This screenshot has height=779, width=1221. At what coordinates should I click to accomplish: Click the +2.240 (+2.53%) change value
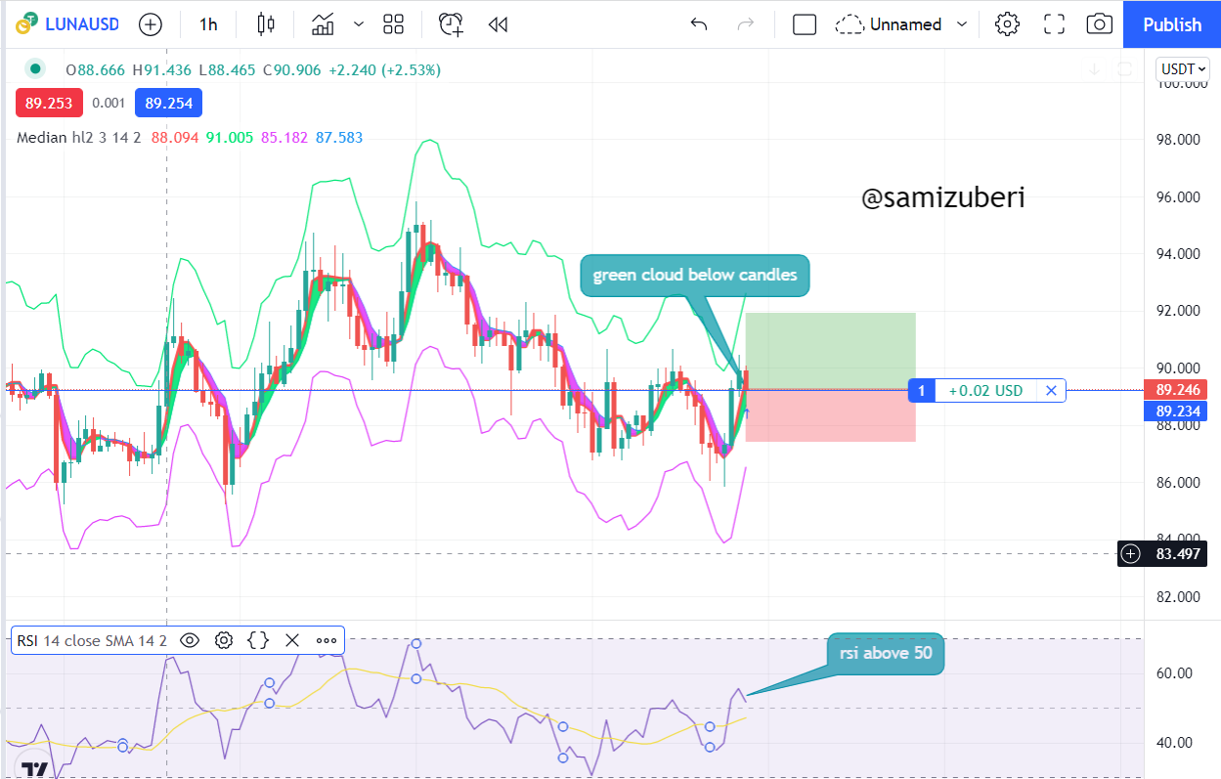384,70
